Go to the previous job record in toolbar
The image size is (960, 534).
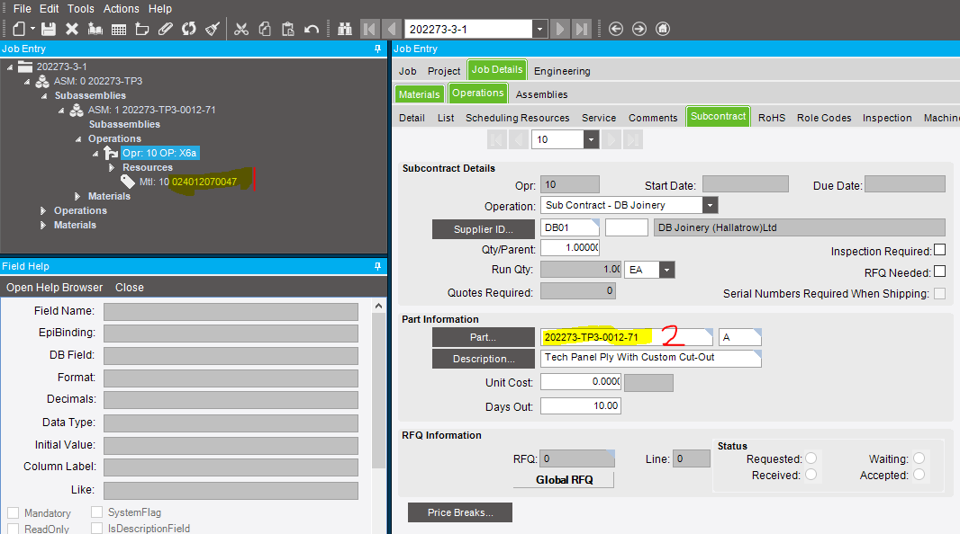(x=391, y=29)
